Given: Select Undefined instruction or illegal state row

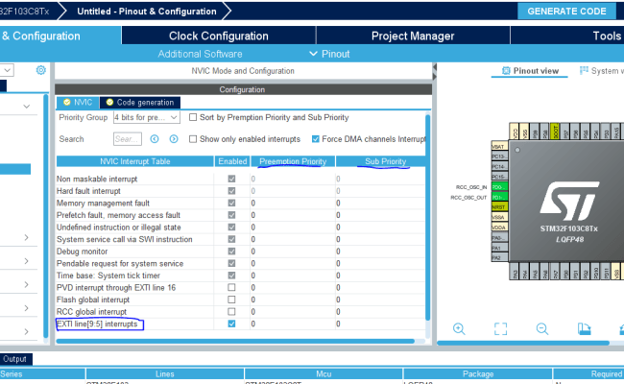Looking at the screenshot, I should (x=240, y=227).
